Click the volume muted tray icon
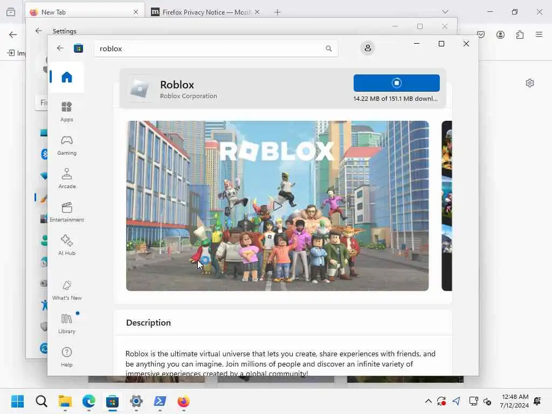This screenshot has height=414, width=552. click(x=487, y=401)
